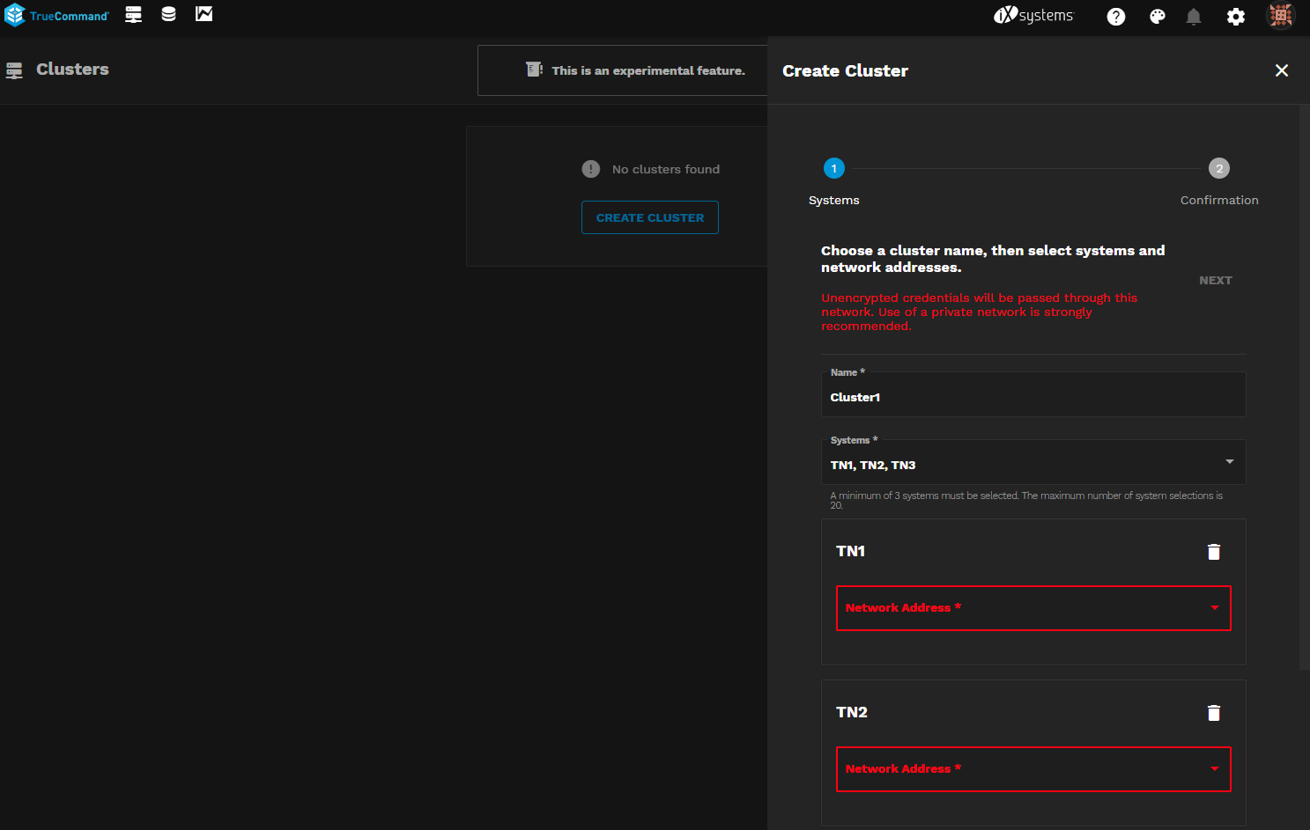The width and height of the screenshot is (1310, 830).
Task: Open the help question mark icon
Action: pyautogui.click(x=1115, y=17)
